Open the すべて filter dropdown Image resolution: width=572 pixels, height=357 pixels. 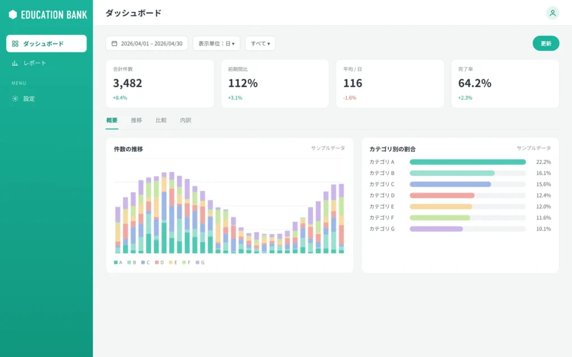[260, 44]
